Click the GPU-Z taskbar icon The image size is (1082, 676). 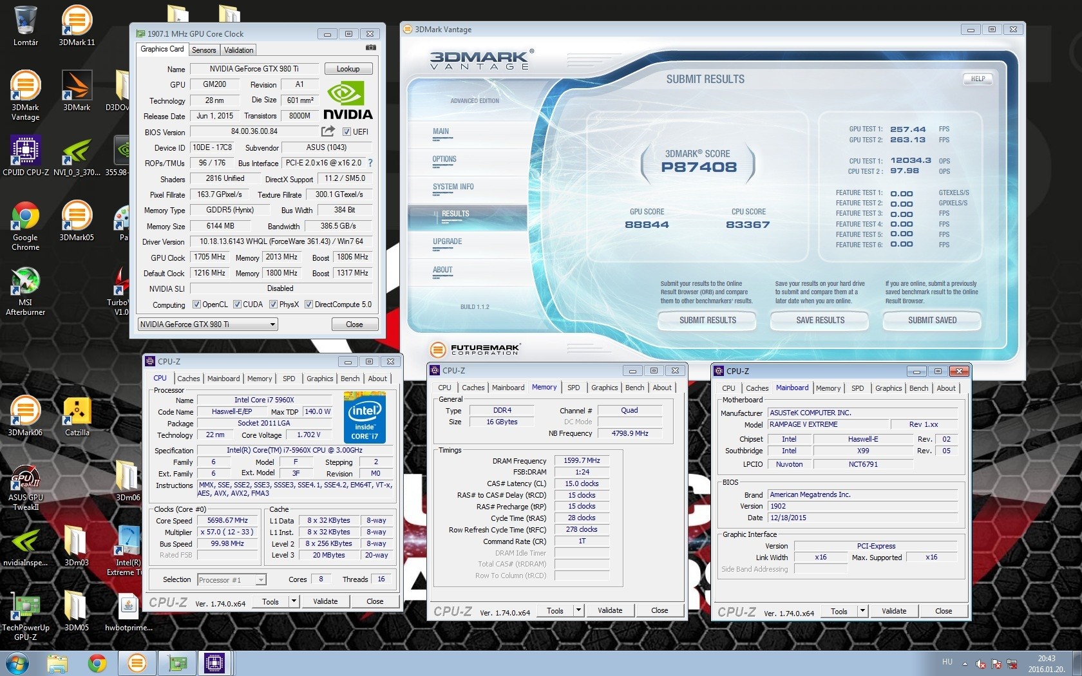[177, 663]
